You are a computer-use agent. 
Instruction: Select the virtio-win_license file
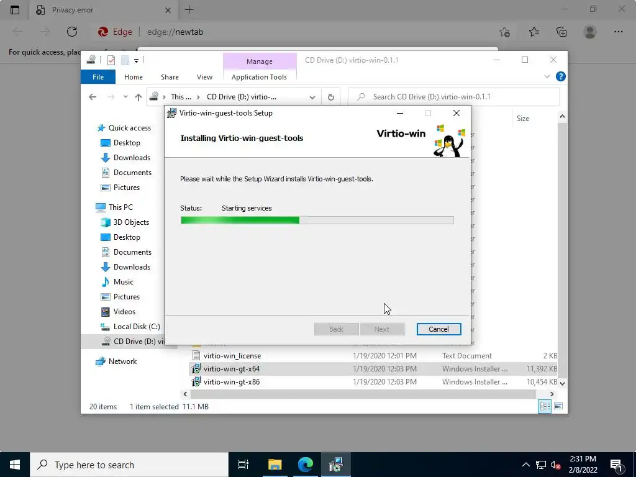pos(232,356)
